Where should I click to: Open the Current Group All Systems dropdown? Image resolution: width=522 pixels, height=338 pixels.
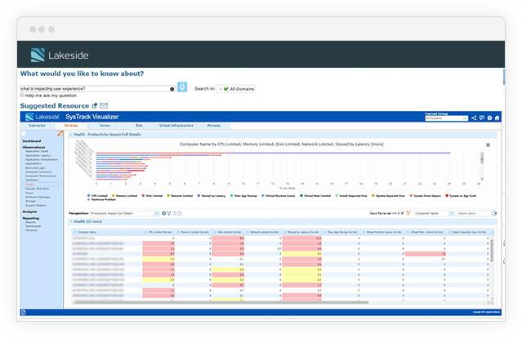(446, 118)
